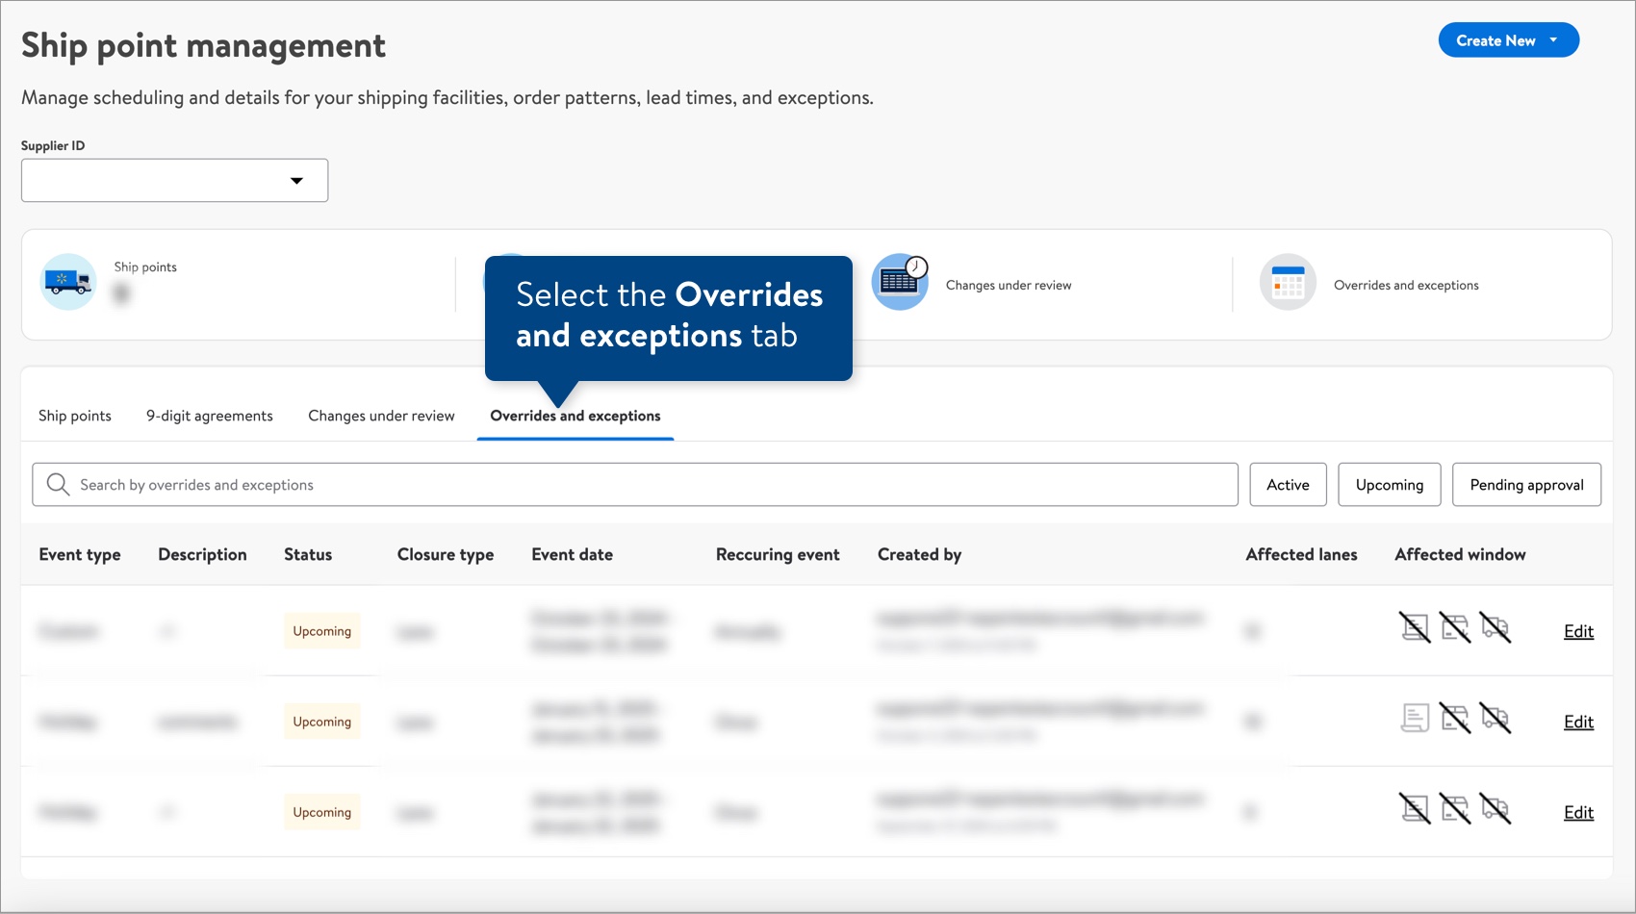The width and height of the screenshot is (1636, 914).
Task: Toggle the Pending approval filter
Action: (1526, 485)
